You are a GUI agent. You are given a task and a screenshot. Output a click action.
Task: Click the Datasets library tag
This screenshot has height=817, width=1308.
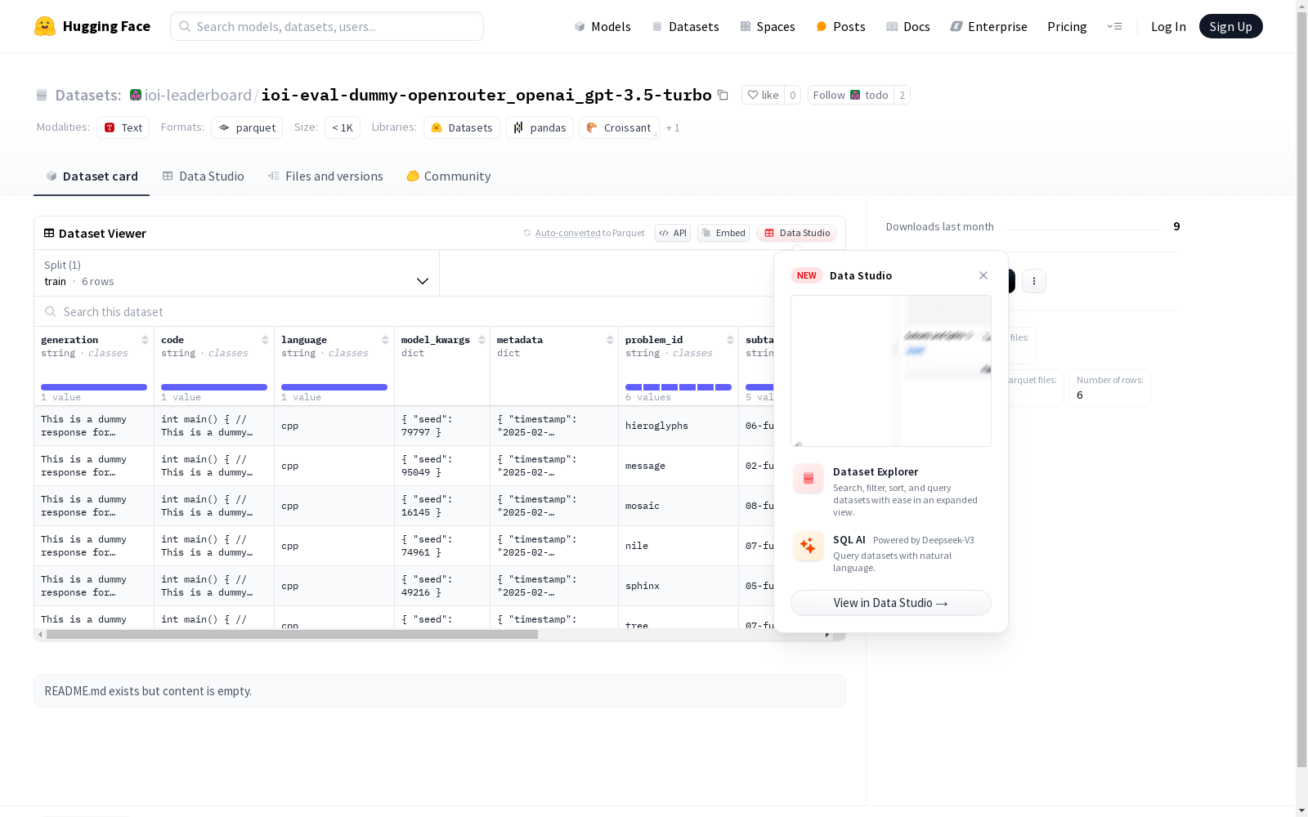[x=462, y=127]
